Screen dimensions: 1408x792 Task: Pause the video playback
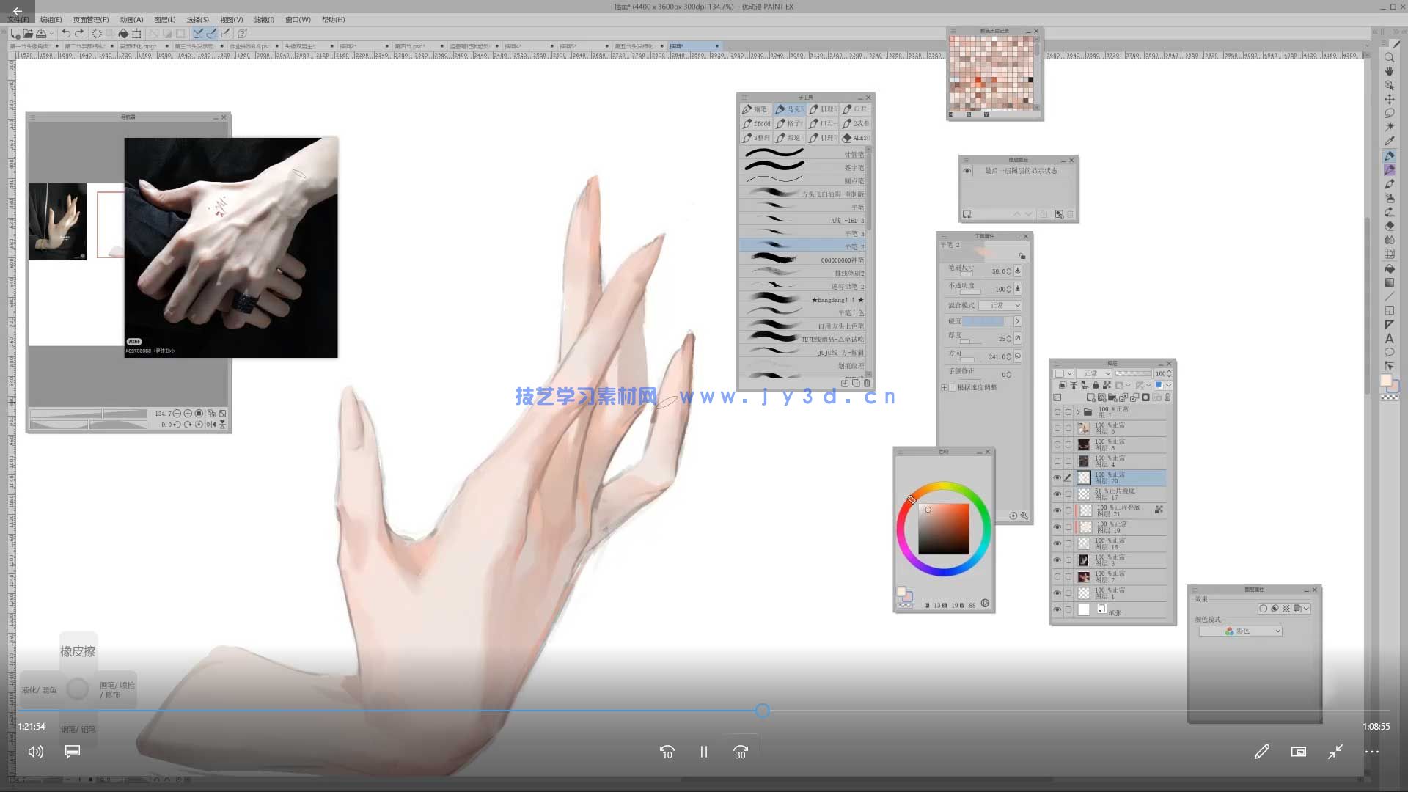point(703,752)
